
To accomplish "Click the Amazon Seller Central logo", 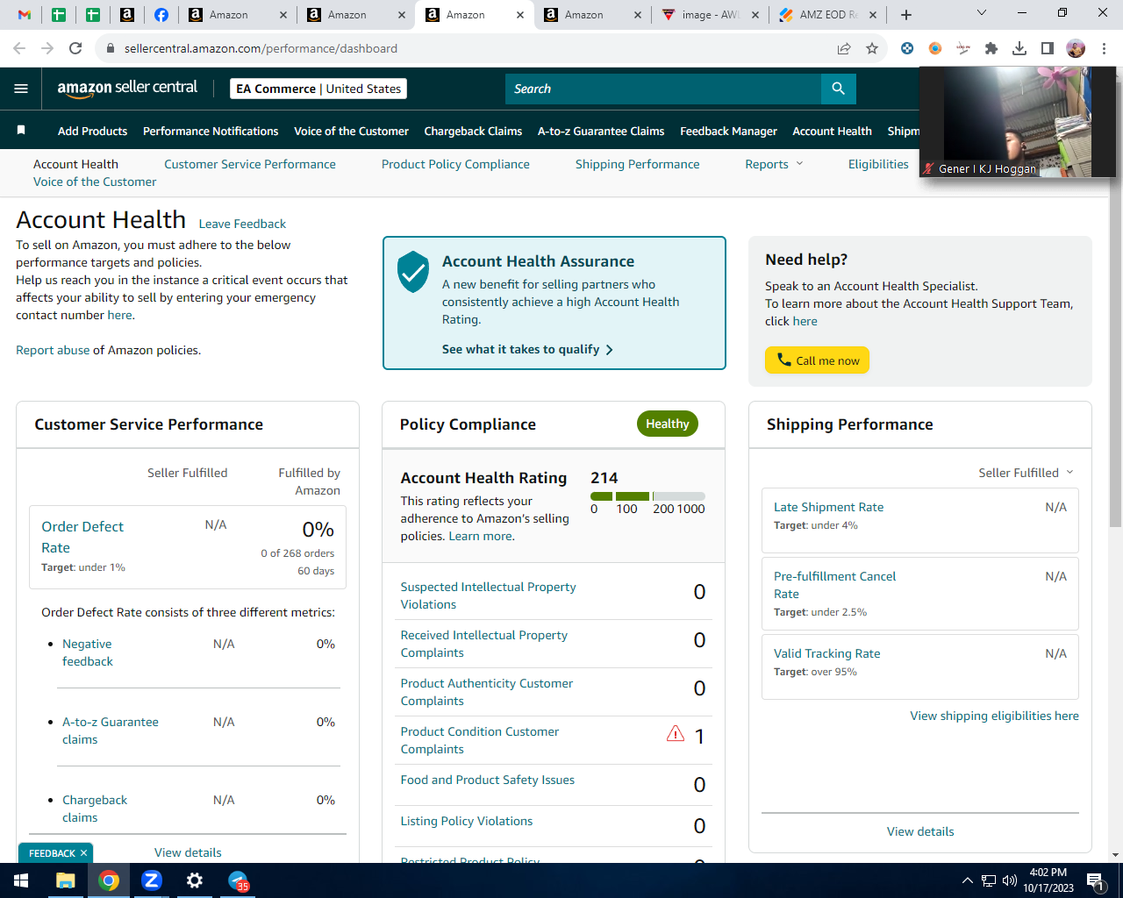I will pos(127,88).
